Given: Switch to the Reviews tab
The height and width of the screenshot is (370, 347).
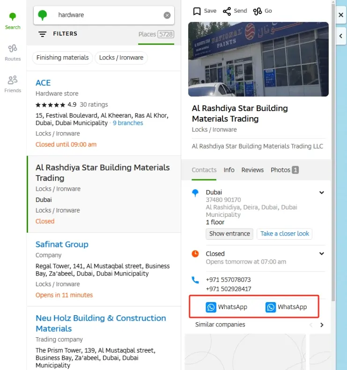Looking at the screenshot, I should point(252,170).
